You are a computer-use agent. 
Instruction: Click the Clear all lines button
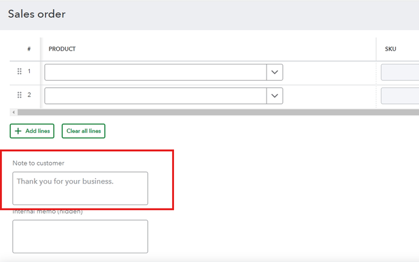click(83, 131)
